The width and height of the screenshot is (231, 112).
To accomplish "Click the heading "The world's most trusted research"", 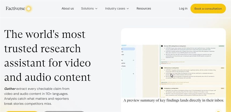I will point(45,41).
